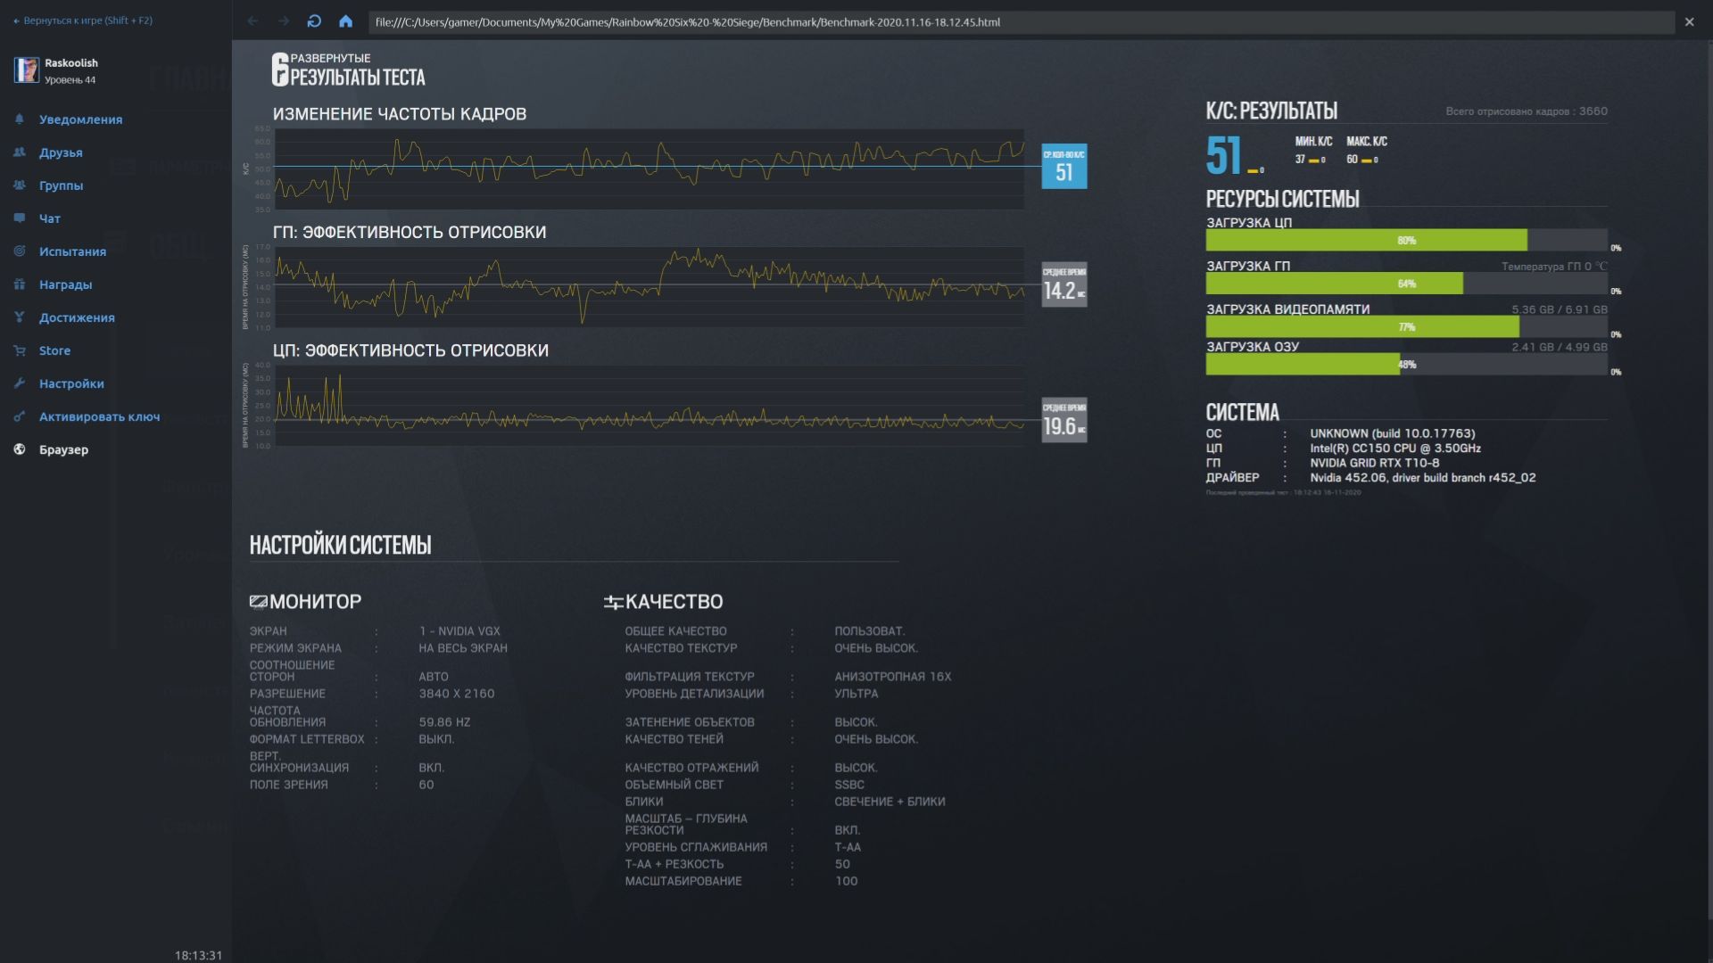Click Достижения (Achievements) sidebar item
The image size is (1713, 963).
[x=78, y=317]
